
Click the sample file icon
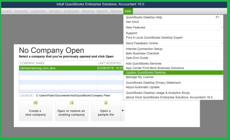click(106, 103)
